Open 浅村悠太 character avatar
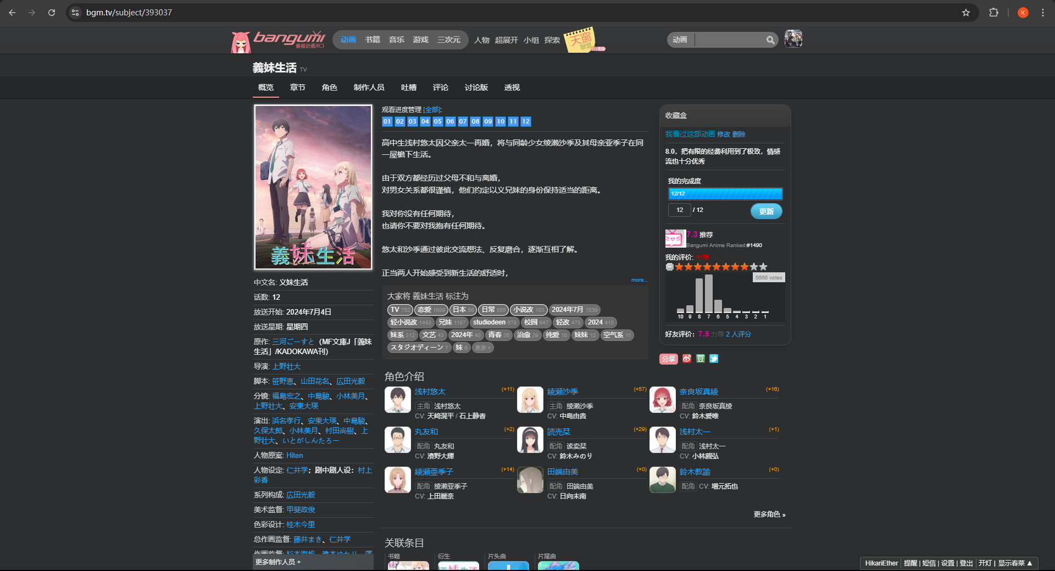 [397, 400]
